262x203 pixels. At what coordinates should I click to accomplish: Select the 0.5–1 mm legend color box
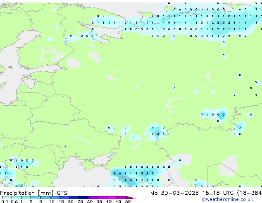click(x=17, y=198)
